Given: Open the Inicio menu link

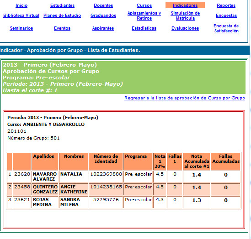Looking at the screenshot, I should 21,5.
